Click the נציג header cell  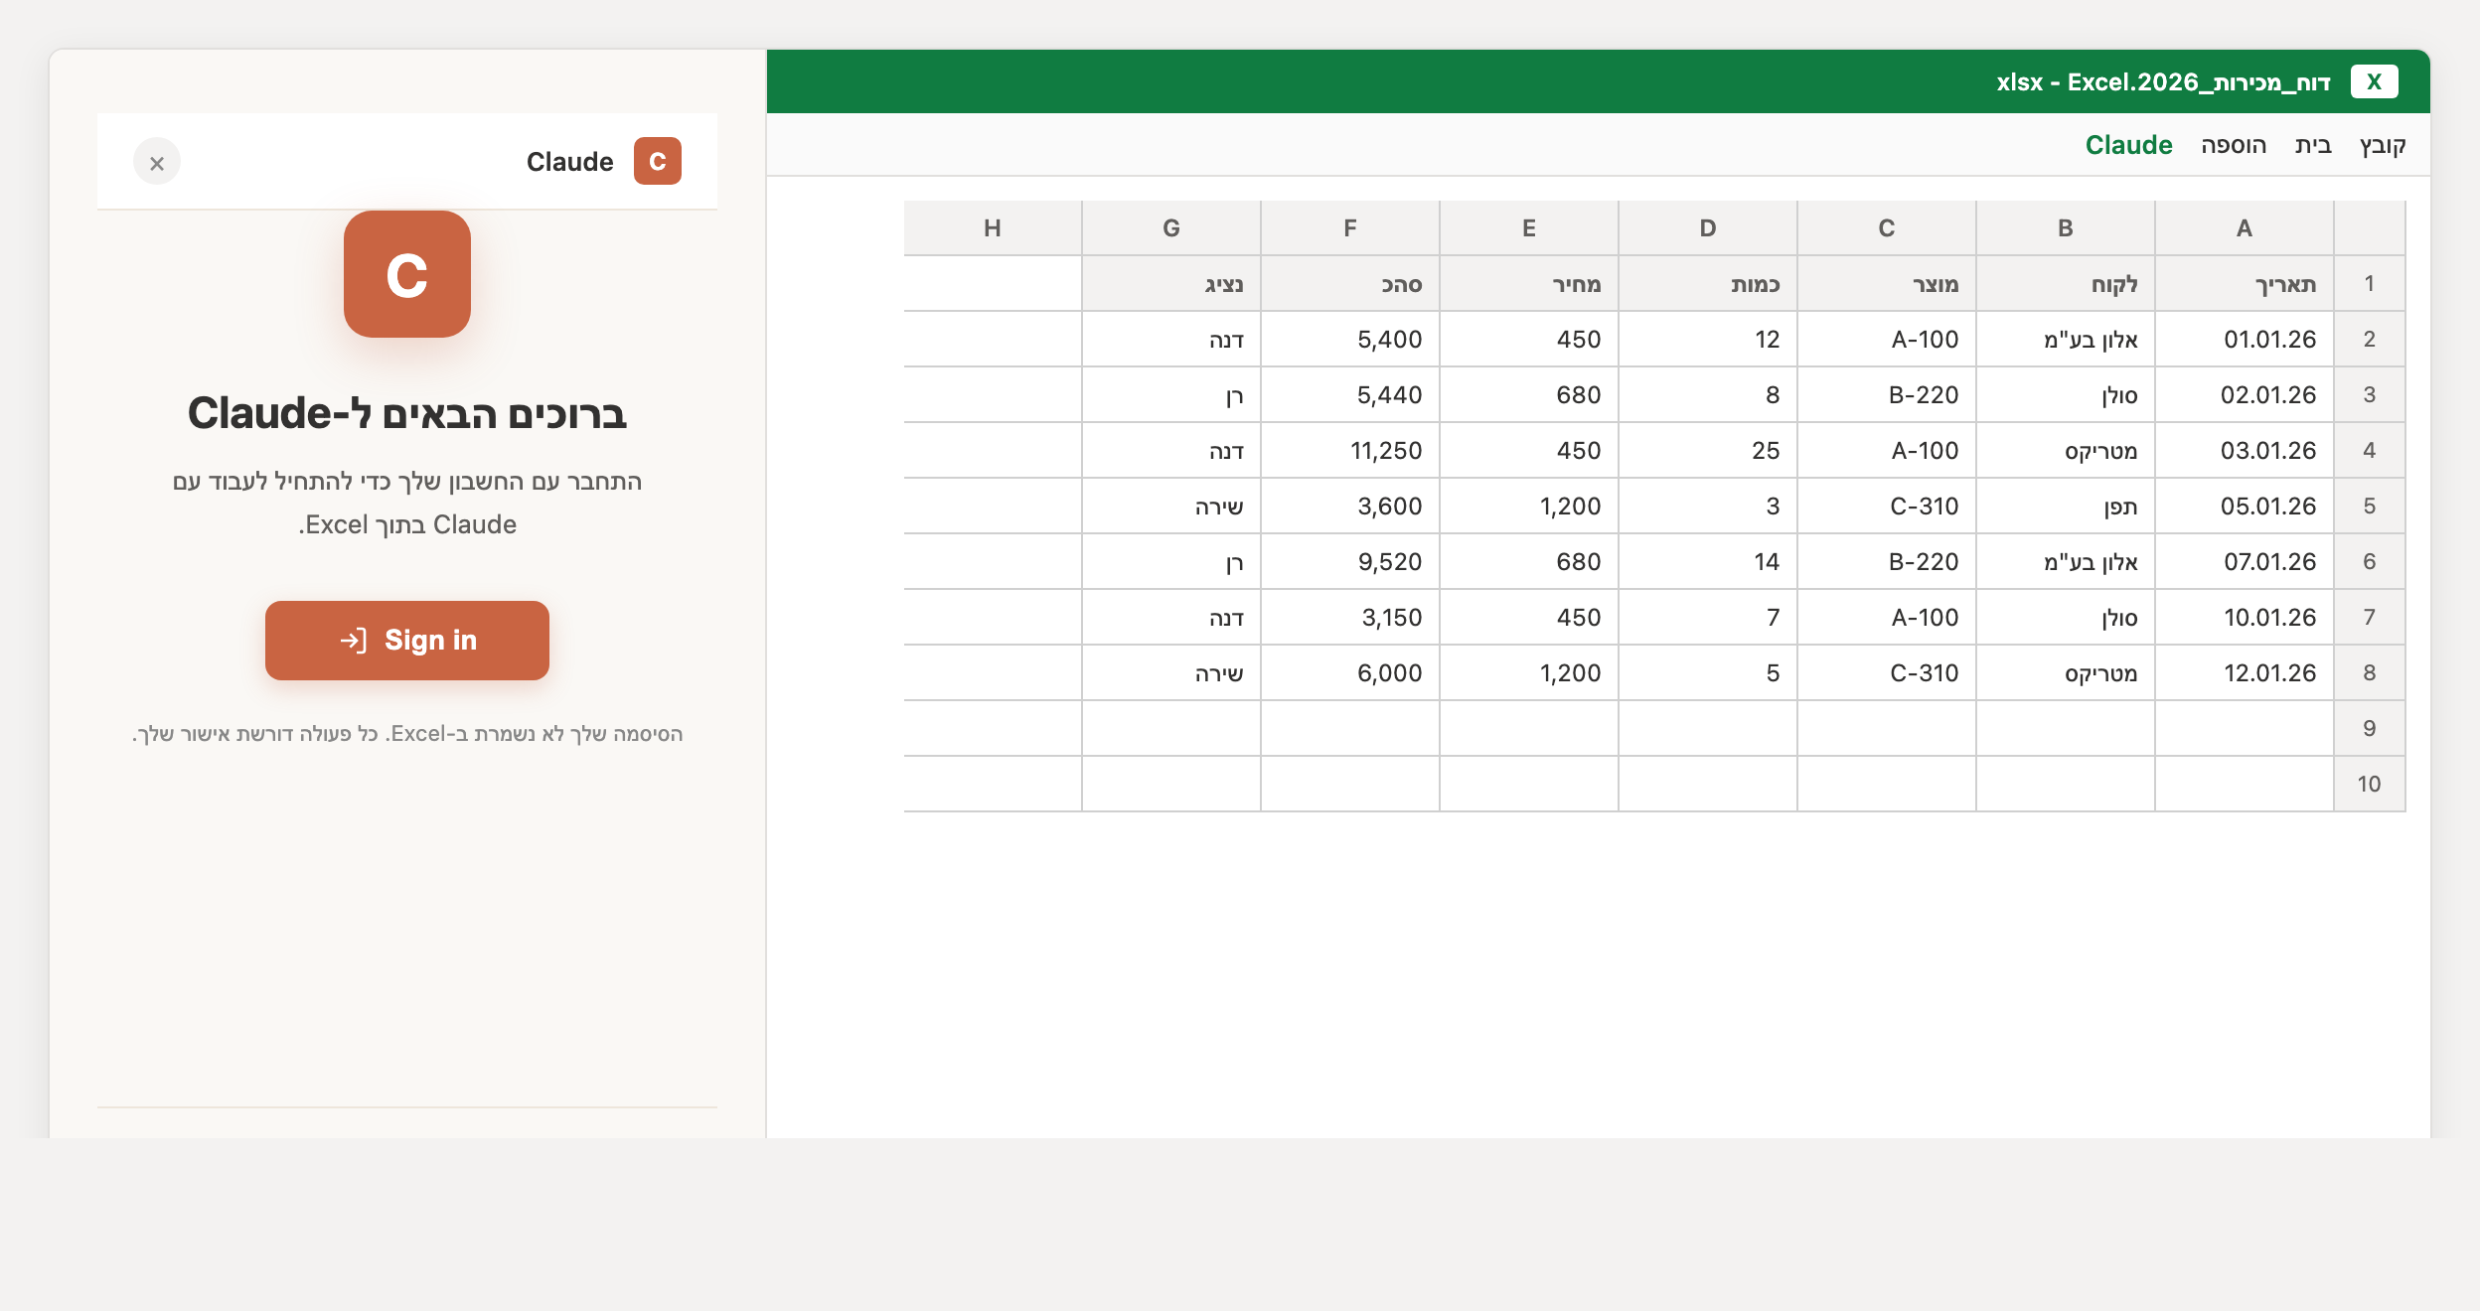[x=1171, y=284]
